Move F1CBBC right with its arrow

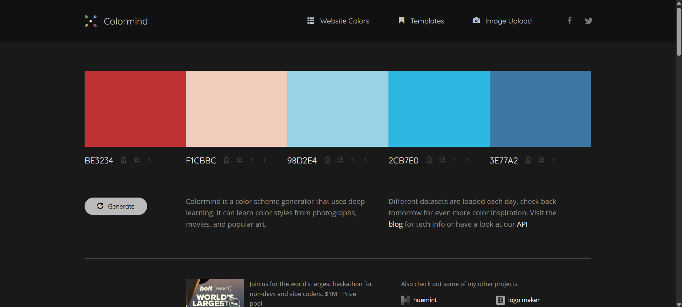[265, 160]
